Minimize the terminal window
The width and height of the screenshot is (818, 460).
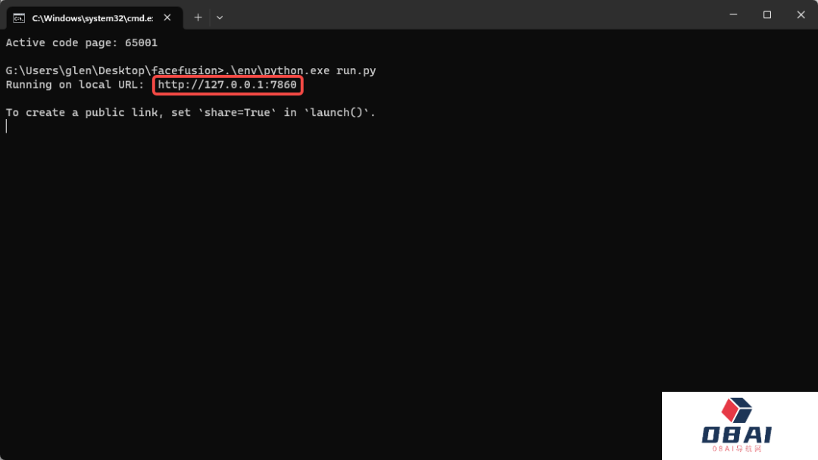tap(732, 15)
